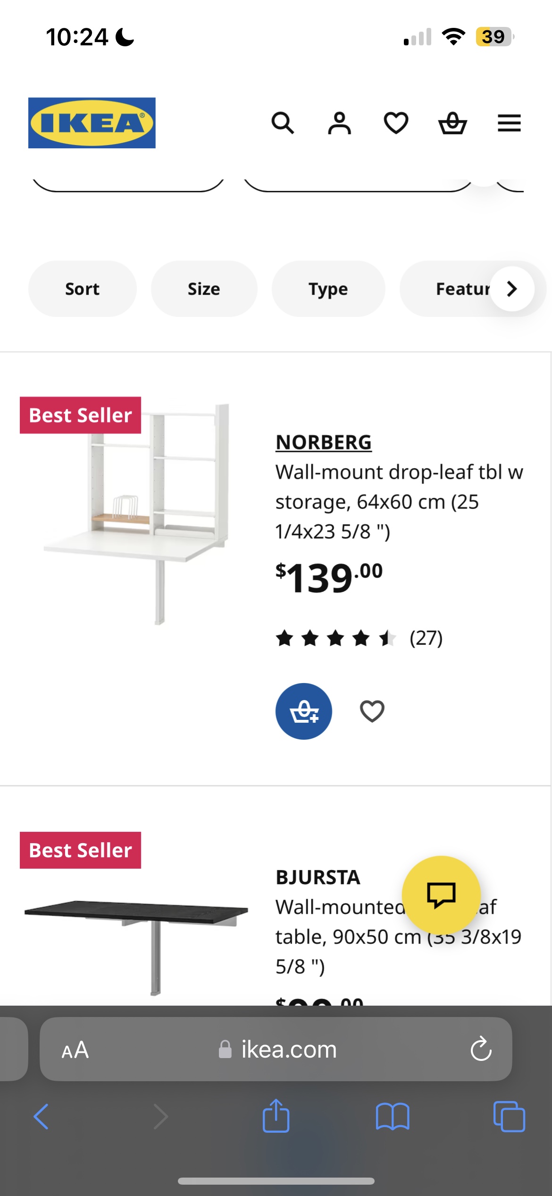Viewport: 552px width, 1196px height.
Task: Open the yellow chat bubble
Action: click(441, 895)
